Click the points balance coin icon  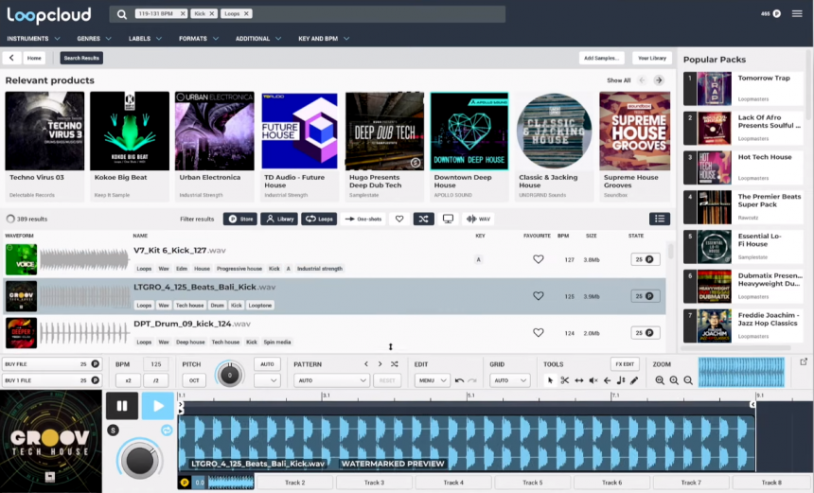[x=777, y=14]
